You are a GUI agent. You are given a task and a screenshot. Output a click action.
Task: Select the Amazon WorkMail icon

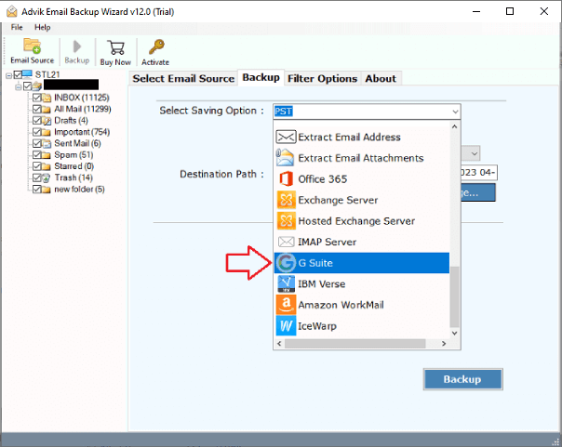click(286, 305)
